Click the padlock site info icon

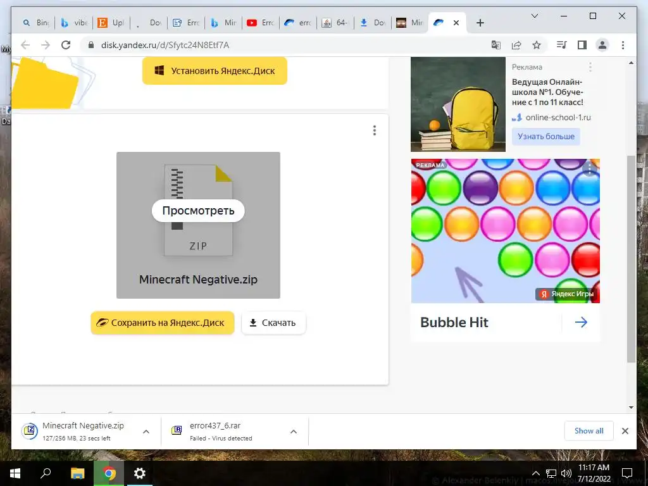(91, 45)
